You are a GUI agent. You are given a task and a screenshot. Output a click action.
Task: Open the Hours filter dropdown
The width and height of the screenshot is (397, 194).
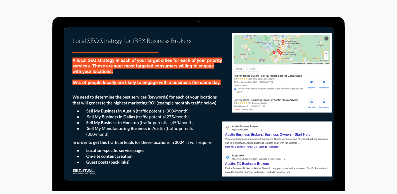(254, 69)
